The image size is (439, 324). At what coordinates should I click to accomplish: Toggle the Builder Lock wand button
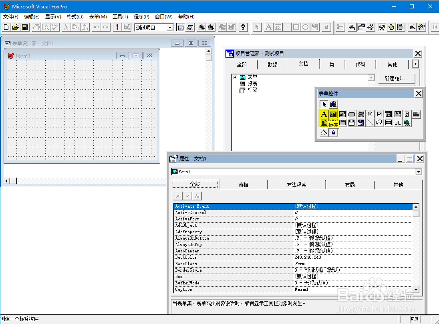coord(324,132)
